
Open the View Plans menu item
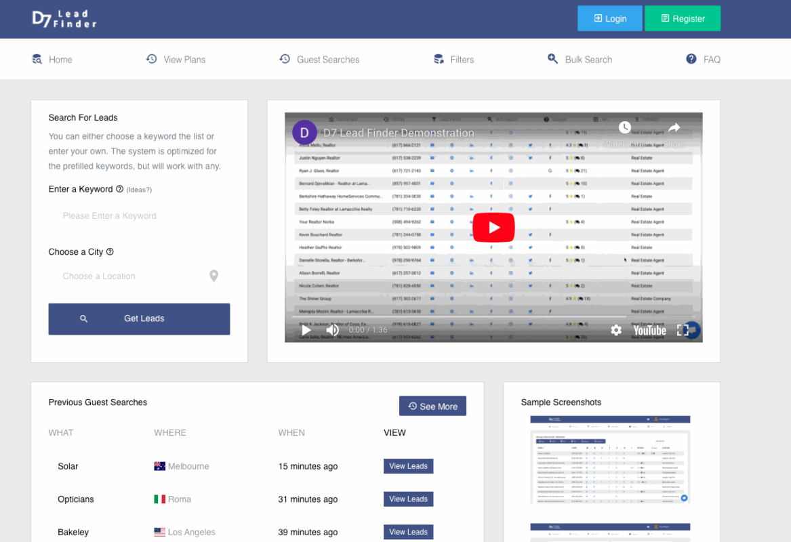click(176, 60)
